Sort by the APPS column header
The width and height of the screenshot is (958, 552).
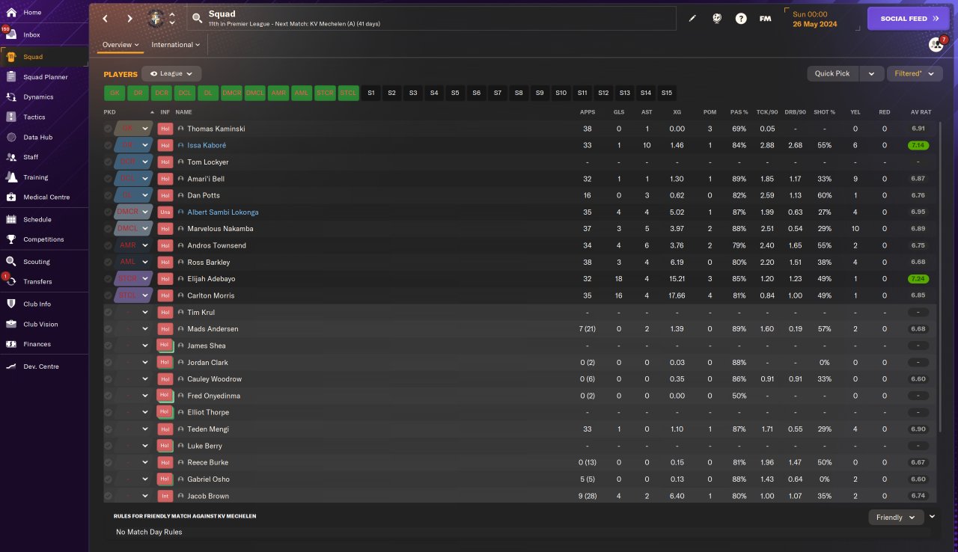(588, 112)
